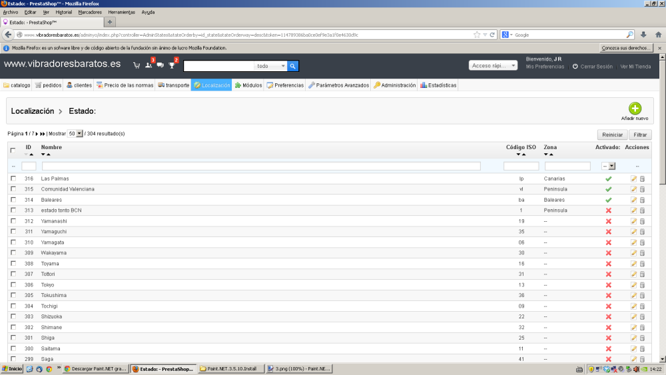Open customer messages icon
The image size is (666, 375).
coord(160,65)
